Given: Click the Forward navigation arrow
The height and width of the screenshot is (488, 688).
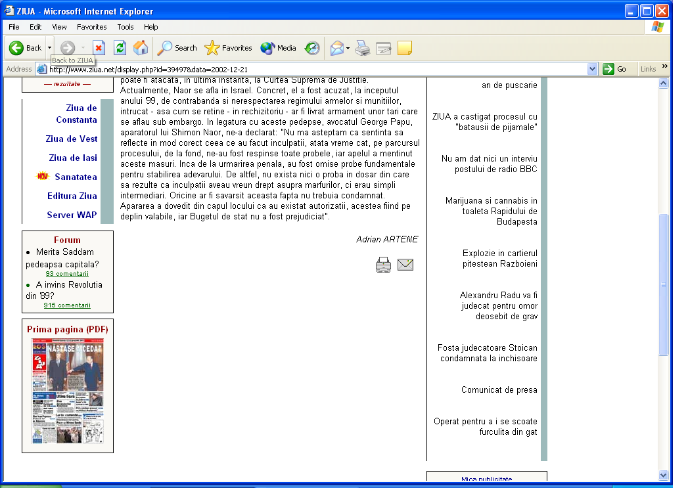Looking at the screenshot, I should click(68, 48).
